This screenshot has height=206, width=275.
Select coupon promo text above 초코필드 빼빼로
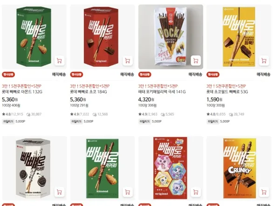tap(226, 86)
